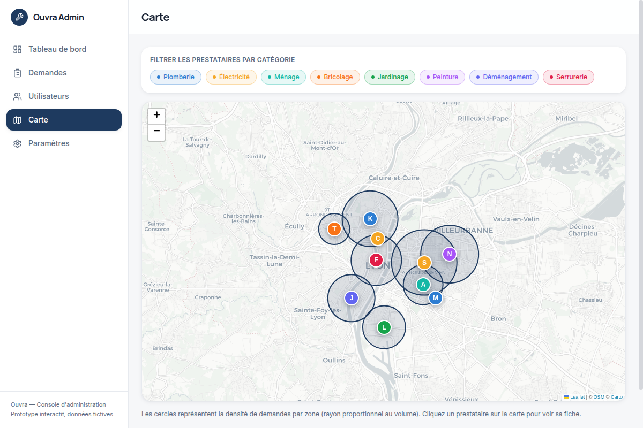643x428 pixels.
Task: Click the Vaulx-en-Velin map label
Action: coord(516,219)
